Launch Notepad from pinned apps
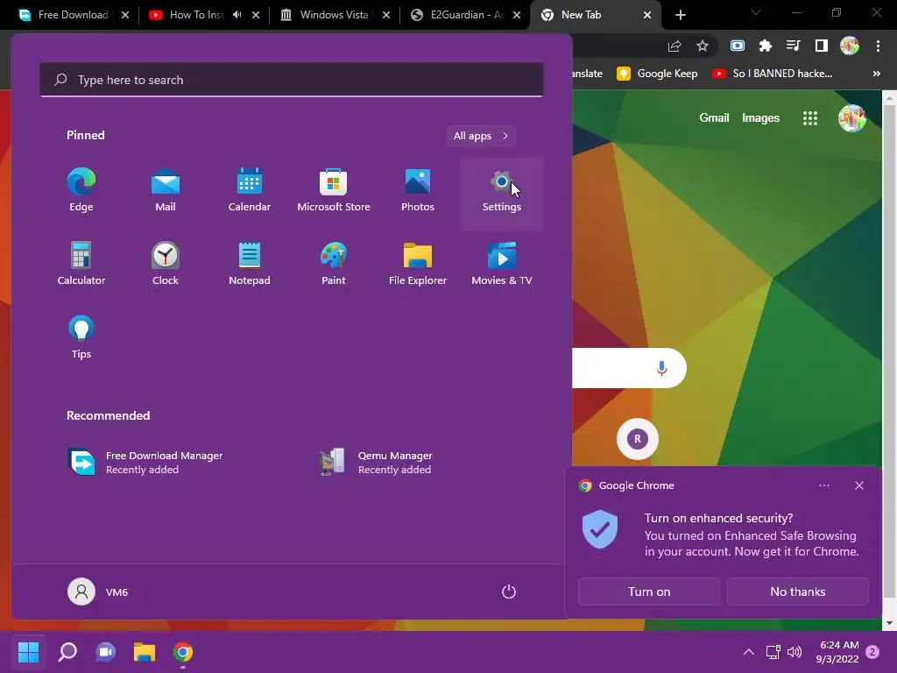The image size is (897, 673). (250, 265)
